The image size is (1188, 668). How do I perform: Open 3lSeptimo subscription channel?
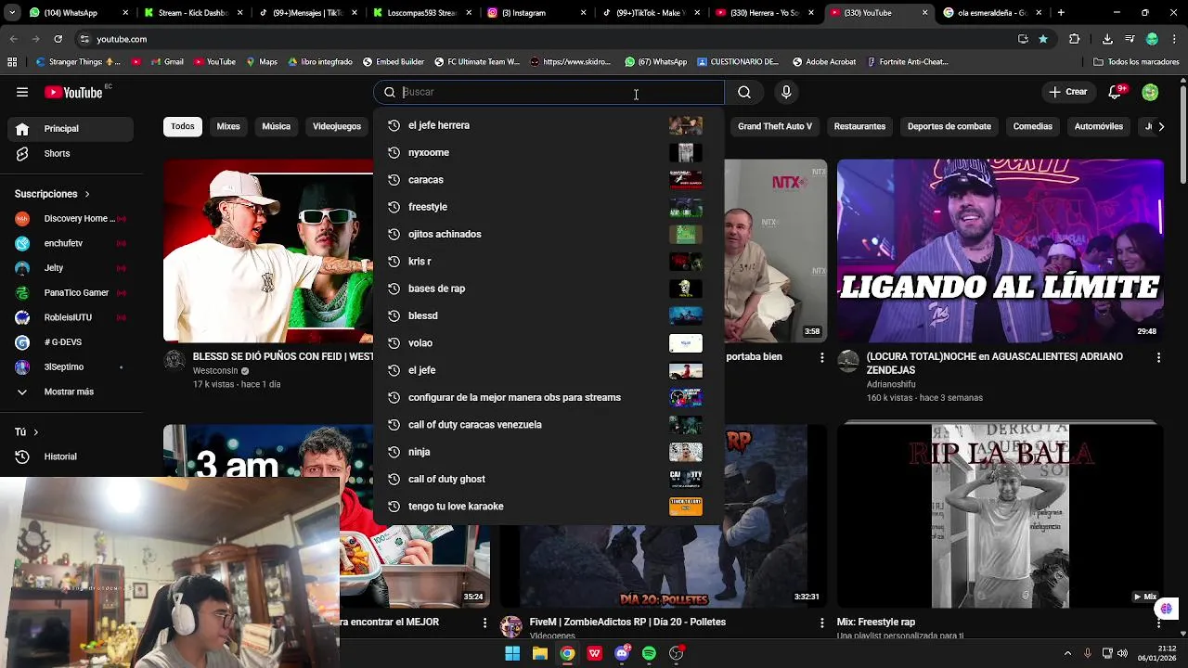point(71,366)
